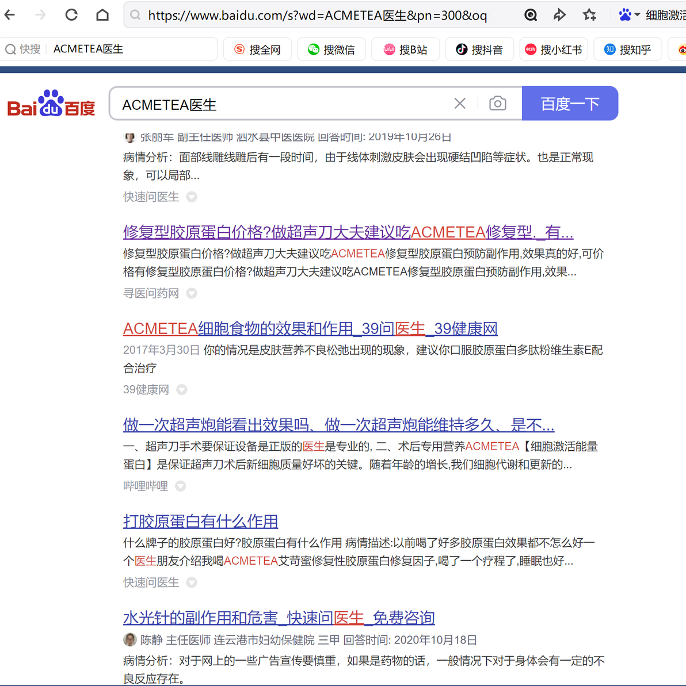Click 张丽军 doctor avatar thumbnail
This screenshot has height=686, width=686.
(x=129, y=137)
